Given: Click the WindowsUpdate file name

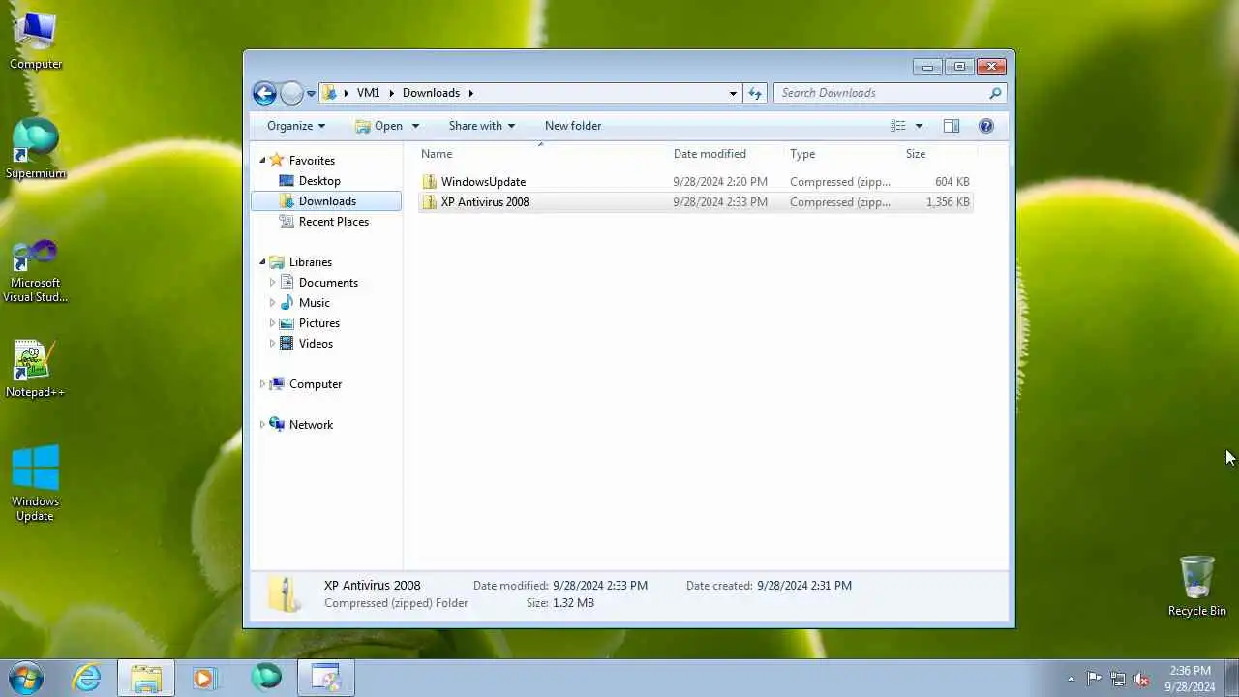Looking at the screenshot, I should click(x=483, y=182).
